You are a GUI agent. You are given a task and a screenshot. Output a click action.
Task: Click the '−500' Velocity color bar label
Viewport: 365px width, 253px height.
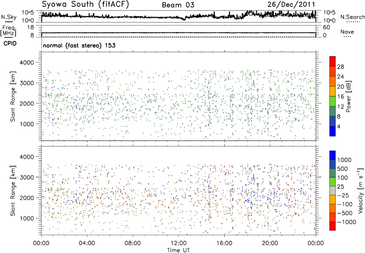[345, 213]
